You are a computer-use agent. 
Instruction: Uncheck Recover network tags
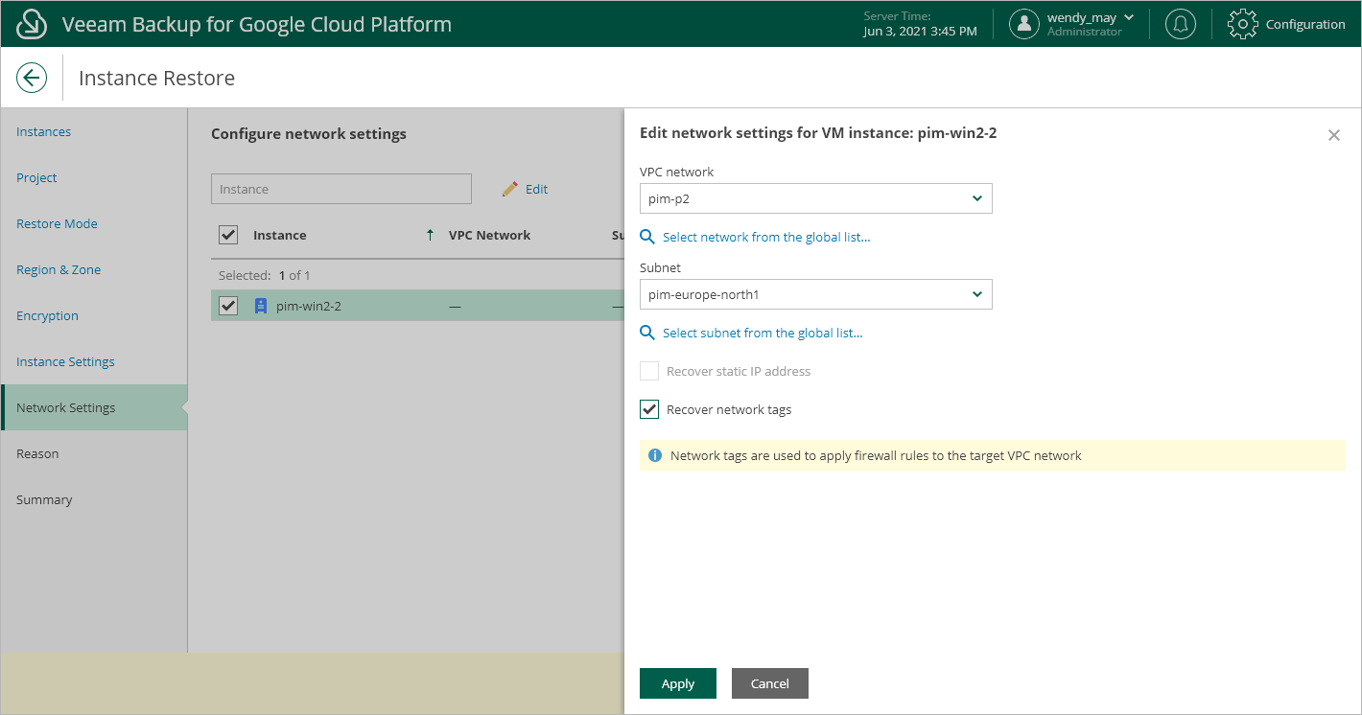pyautogui.click(x=649, y=409)
